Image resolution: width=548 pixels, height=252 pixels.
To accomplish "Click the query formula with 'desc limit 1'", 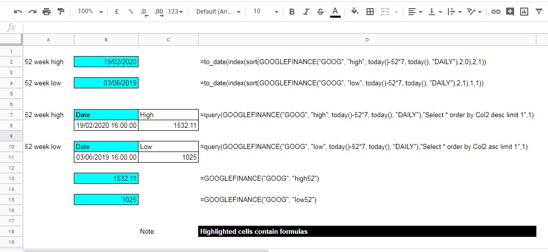I will click(367, 115).
